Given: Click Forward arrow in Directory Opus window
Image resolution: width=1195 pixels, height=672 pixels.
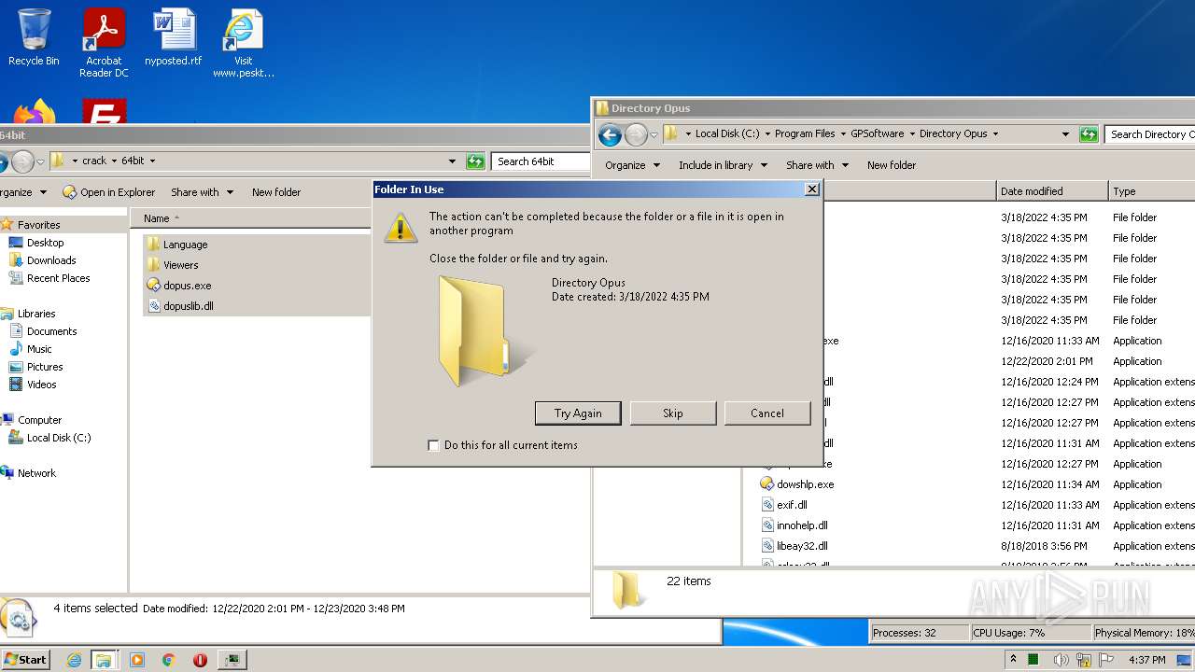Looking at the screenshot, I should pos(636,134).
